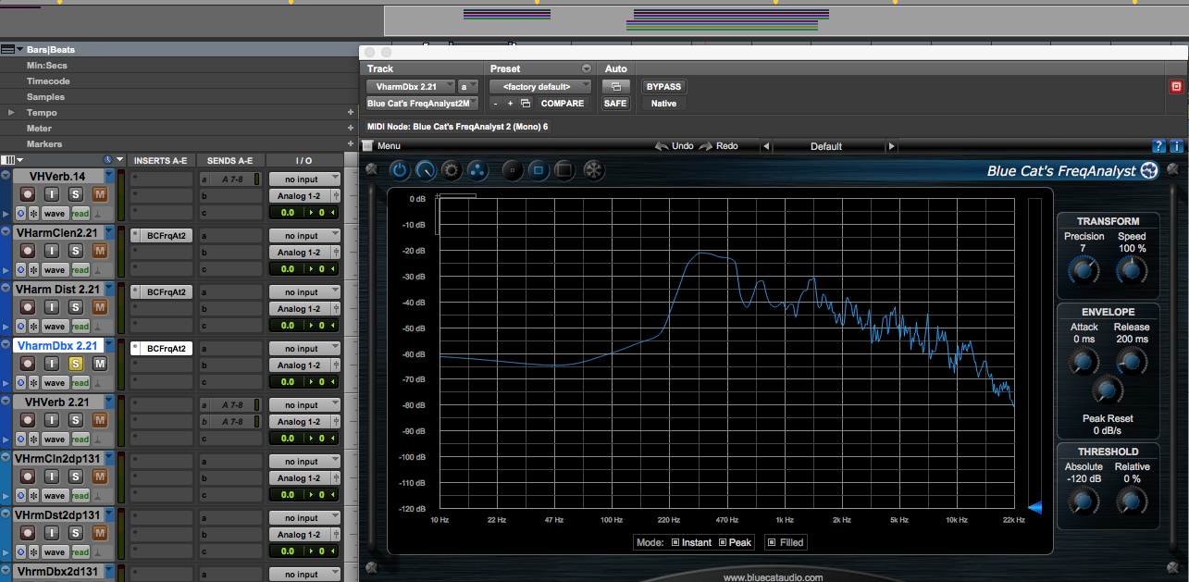The image size is (1189, 582).
Task: Add a Markers entry with its plus button
Action: click(351, 143)
